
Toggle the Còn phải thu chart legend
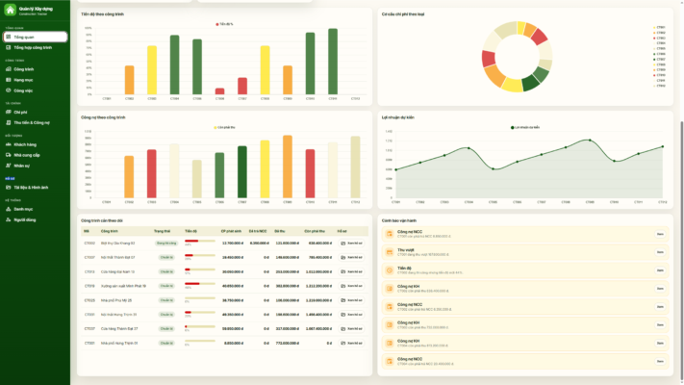[224, 127]
